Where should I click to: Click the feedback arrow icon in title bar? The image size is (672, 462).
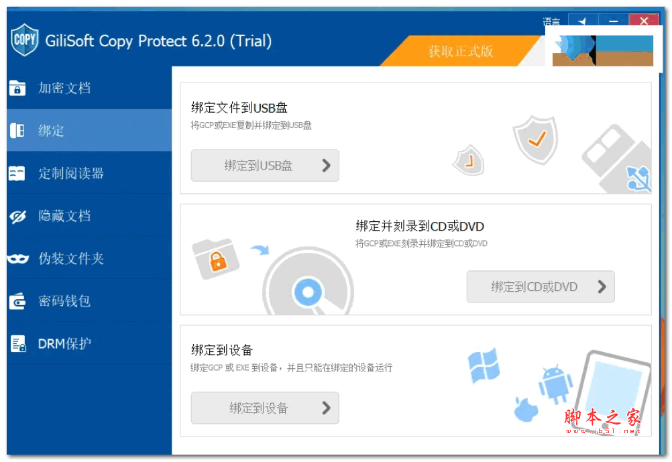click(582, 21)
